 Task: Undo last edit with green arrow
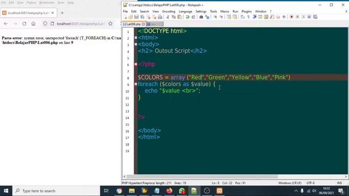[188, 17]
